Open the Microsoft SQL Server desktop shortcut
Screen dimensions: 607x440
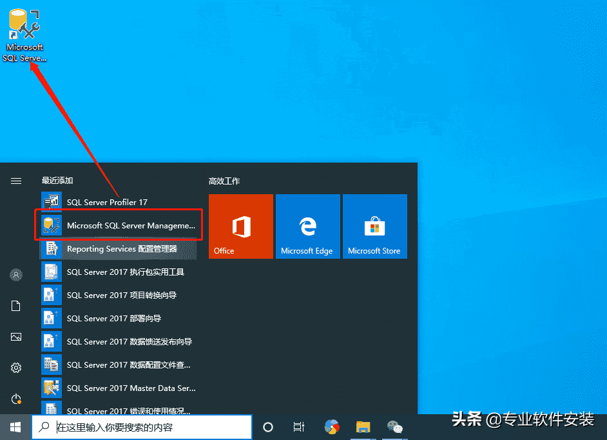pos(24,35)
